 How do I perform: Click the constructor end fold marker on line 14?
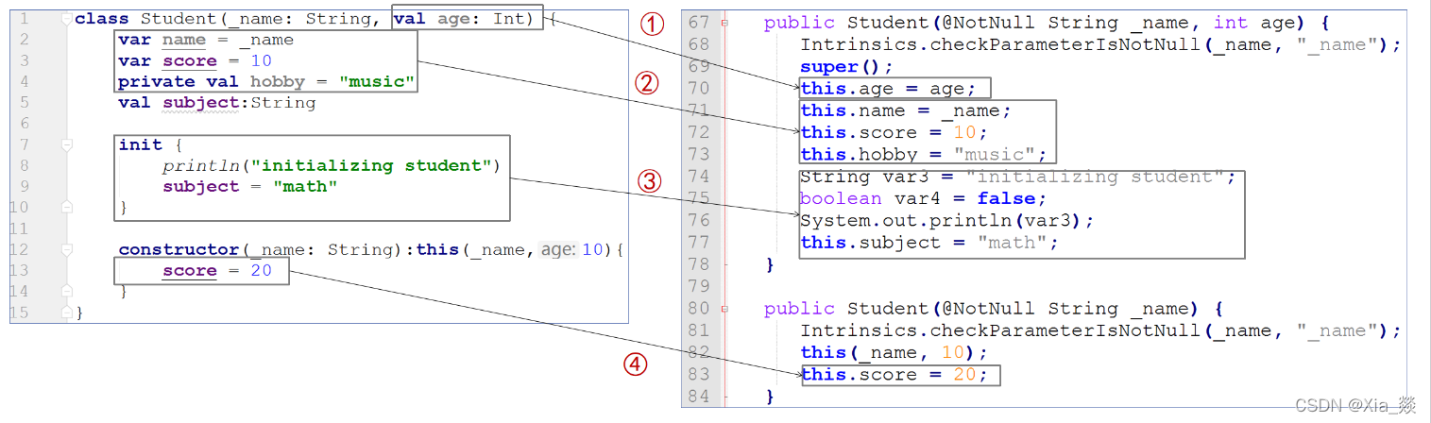click(x=66, y=291)
